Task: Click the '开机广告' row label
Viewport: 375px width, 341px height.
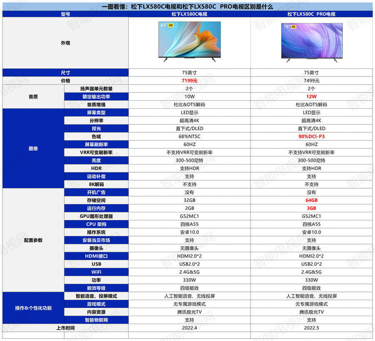Action: (96, 192)
